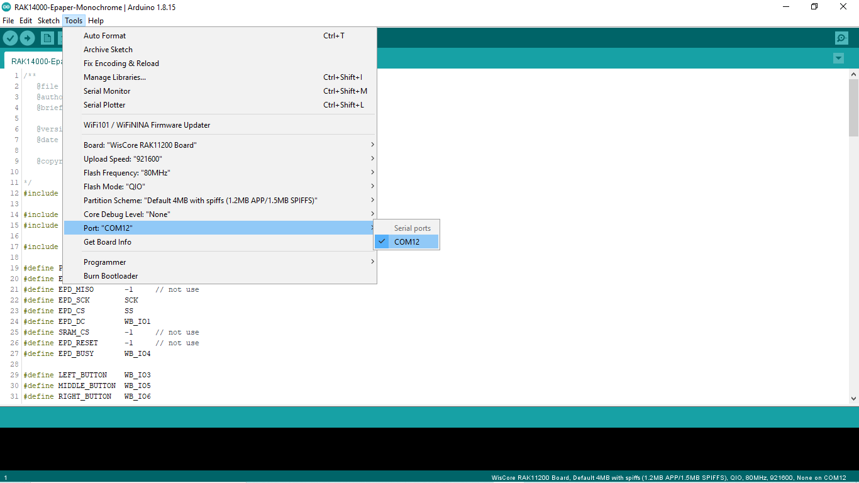Expand Partition Scheme submenu

point(220,201)
